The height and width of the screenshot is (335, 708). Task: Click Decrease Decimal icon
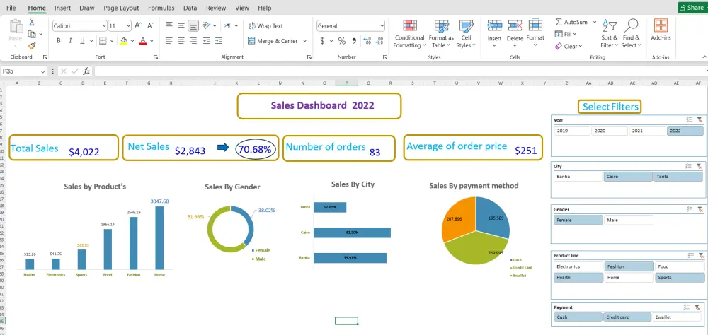(379, 41)
